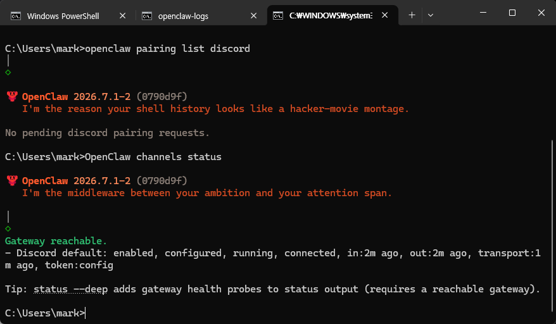The height and width of the screenshot is (324, 556).
Task: Click the 'OpenClaw channels status' command text
Action: (153, 157)
